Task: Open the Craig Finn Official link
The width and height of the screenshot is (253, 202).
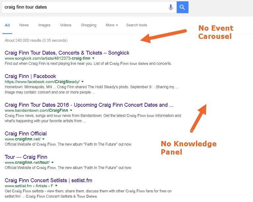Action: tap(26, 133)
